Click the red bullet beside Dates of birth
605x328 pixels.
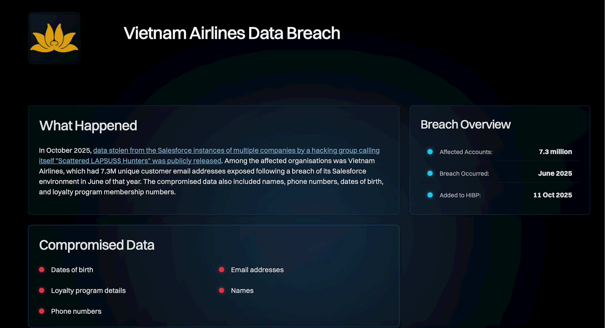point(42,270)
